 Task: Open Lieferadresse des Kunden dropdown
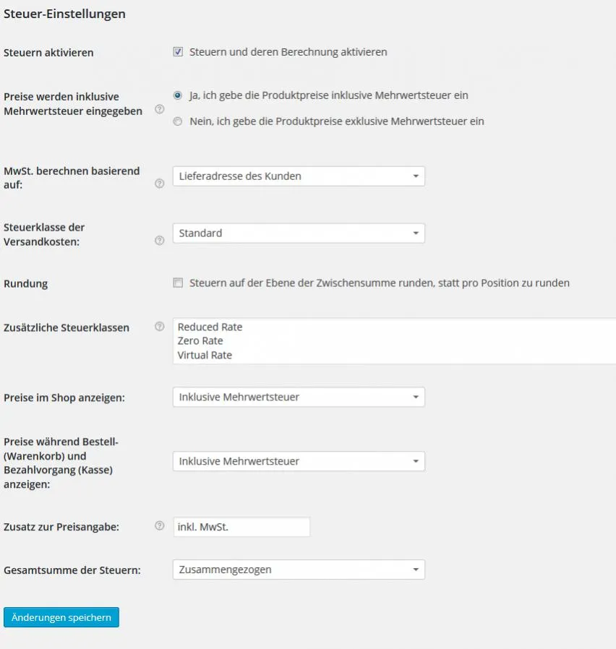(299, 176)
